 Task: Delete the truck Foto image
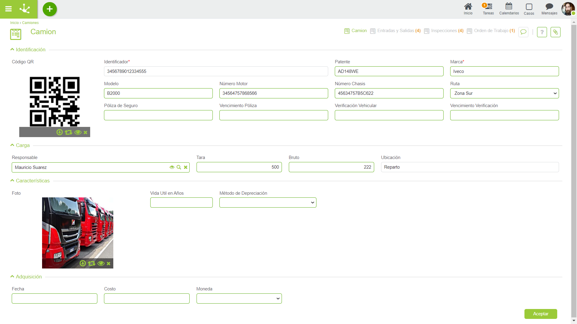tap(108, 263)
